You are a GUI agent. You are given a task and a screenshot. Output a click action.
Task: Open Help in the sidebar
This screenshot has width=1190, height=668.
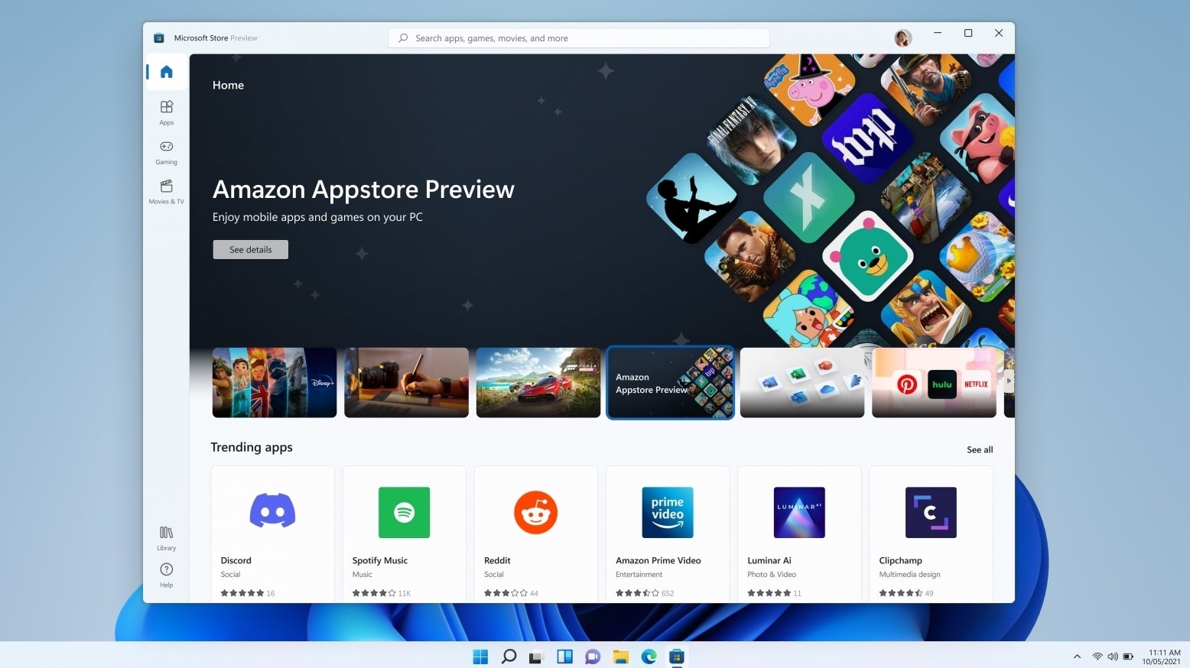point(166,575)
